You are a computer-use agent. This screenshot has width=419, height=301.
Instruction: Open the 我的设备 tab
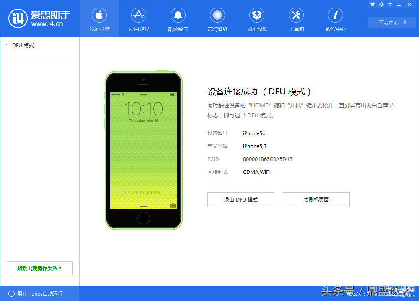point(99,19)
